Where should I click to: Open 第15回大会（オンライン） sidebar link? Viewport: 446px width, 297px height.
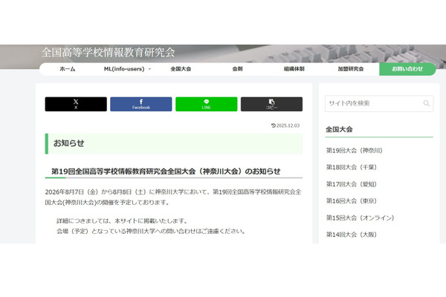[x=360, y=218]
